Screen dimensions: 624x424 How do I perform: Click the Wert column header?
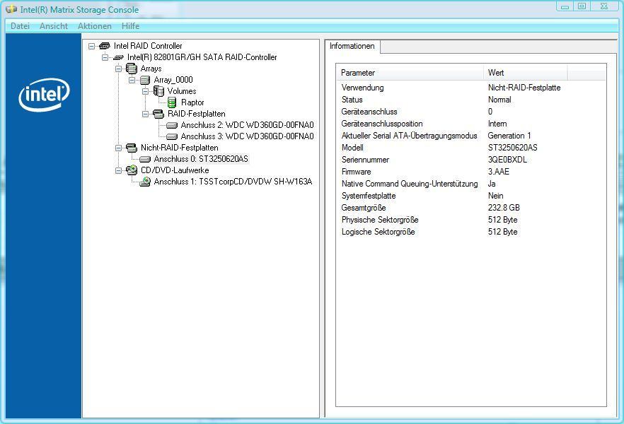(x=525, y=73)
